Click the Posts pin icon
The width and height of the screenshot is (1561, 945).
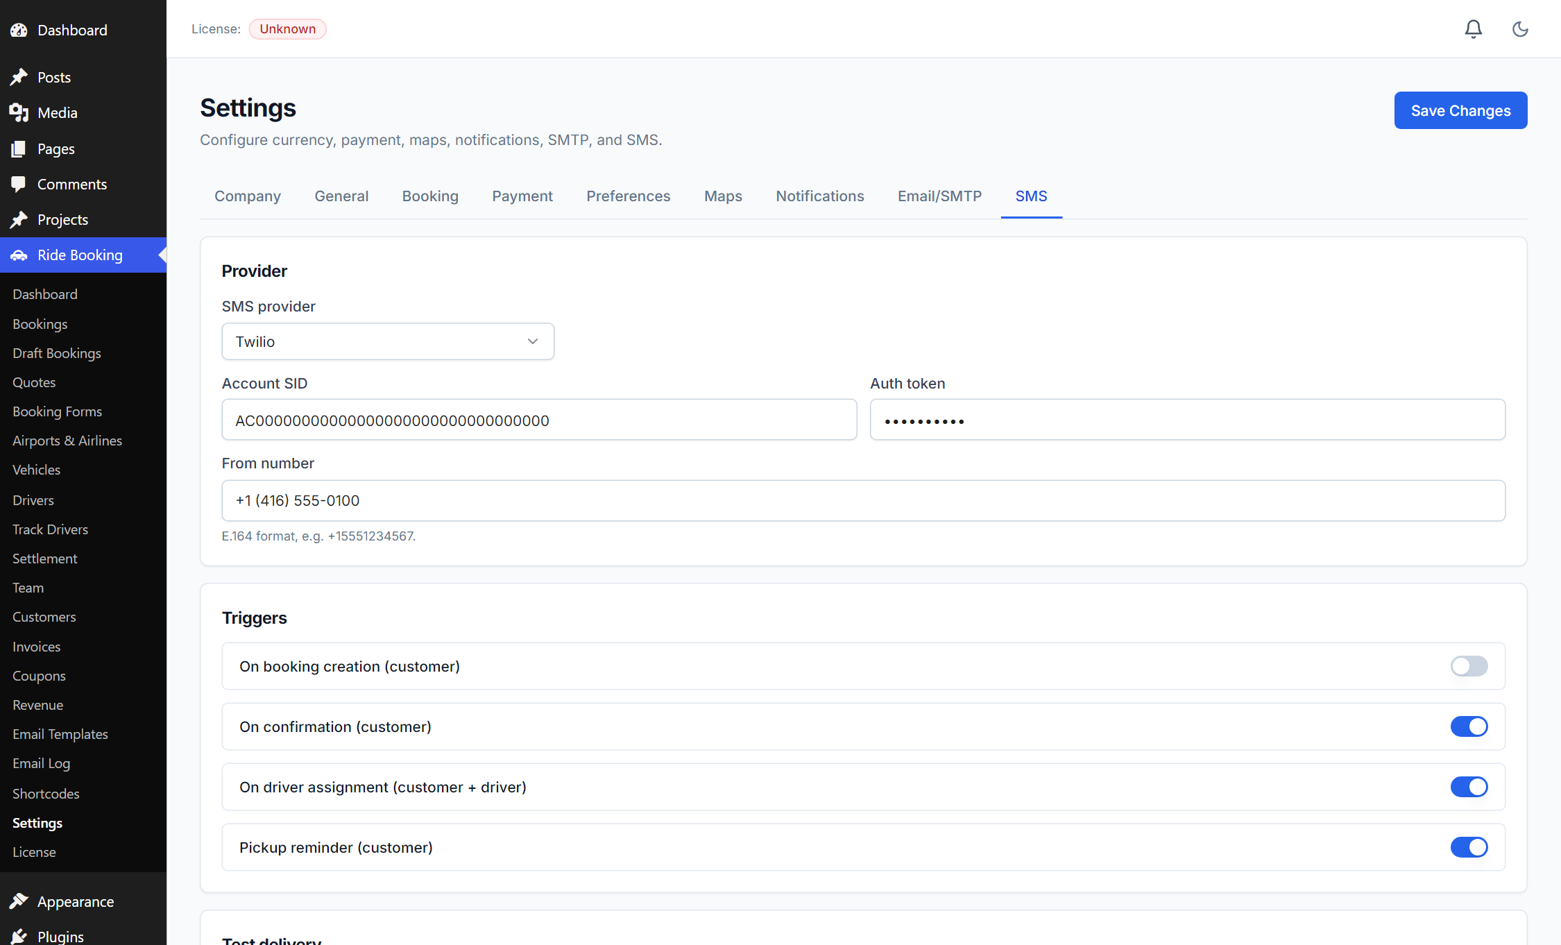coord(19,77)
